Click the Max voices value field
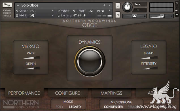The height and width of the screenshot is (111, 180). [91, 11]
